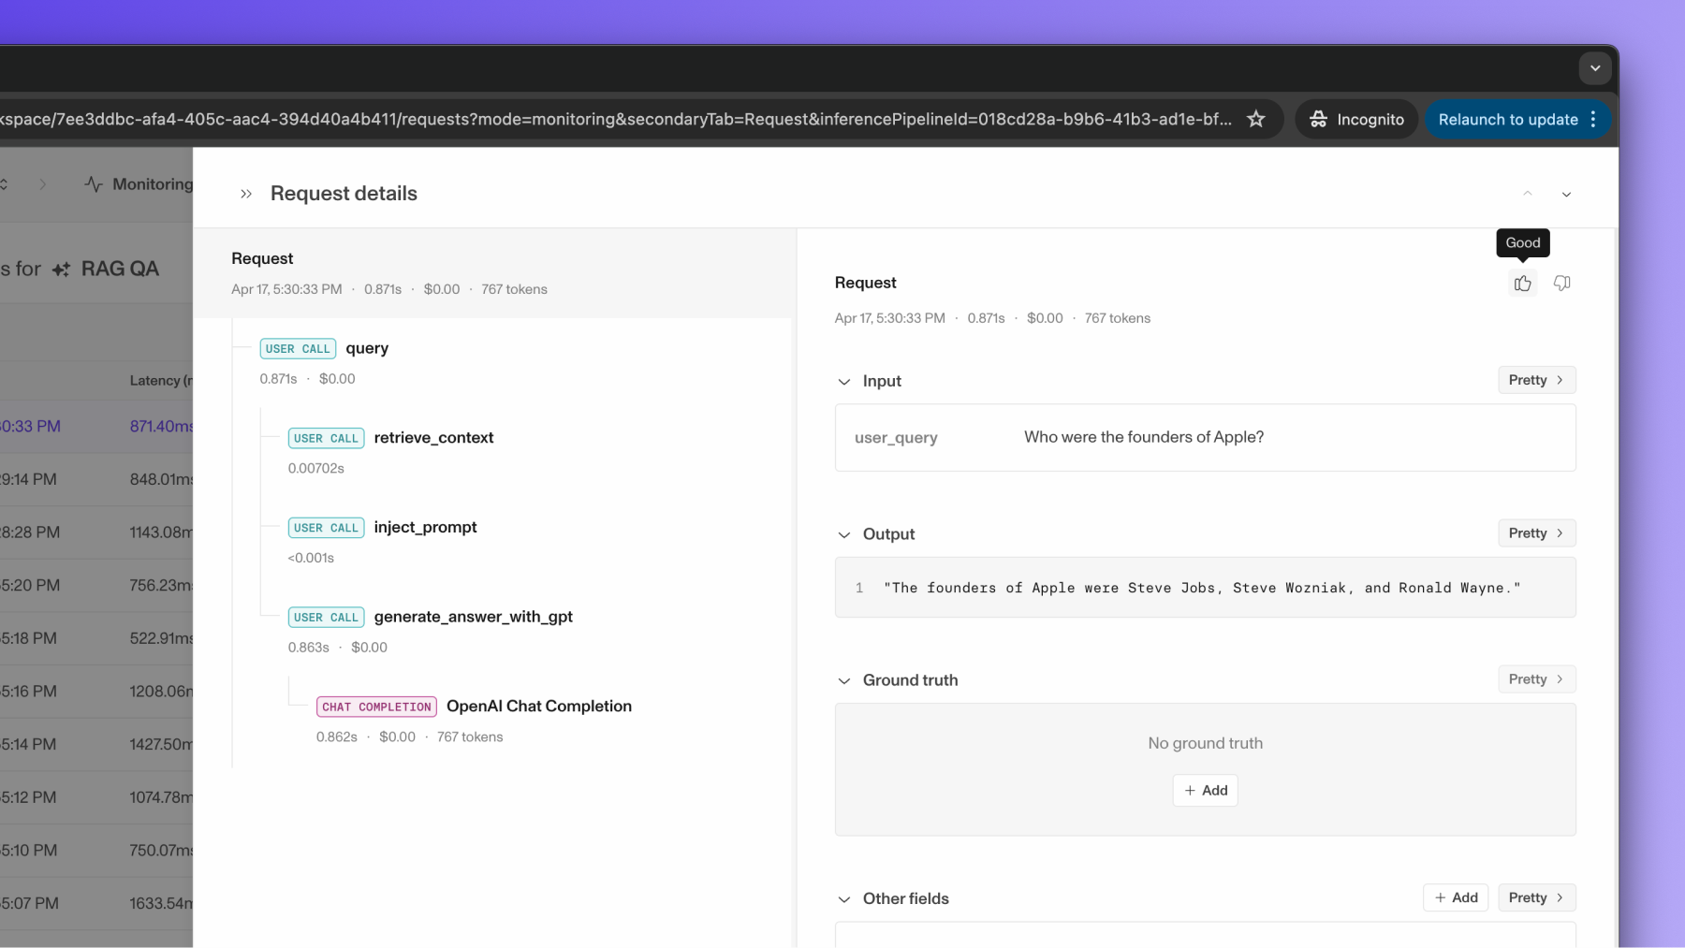Select the Request summary header in trace panel

[494, 273]
